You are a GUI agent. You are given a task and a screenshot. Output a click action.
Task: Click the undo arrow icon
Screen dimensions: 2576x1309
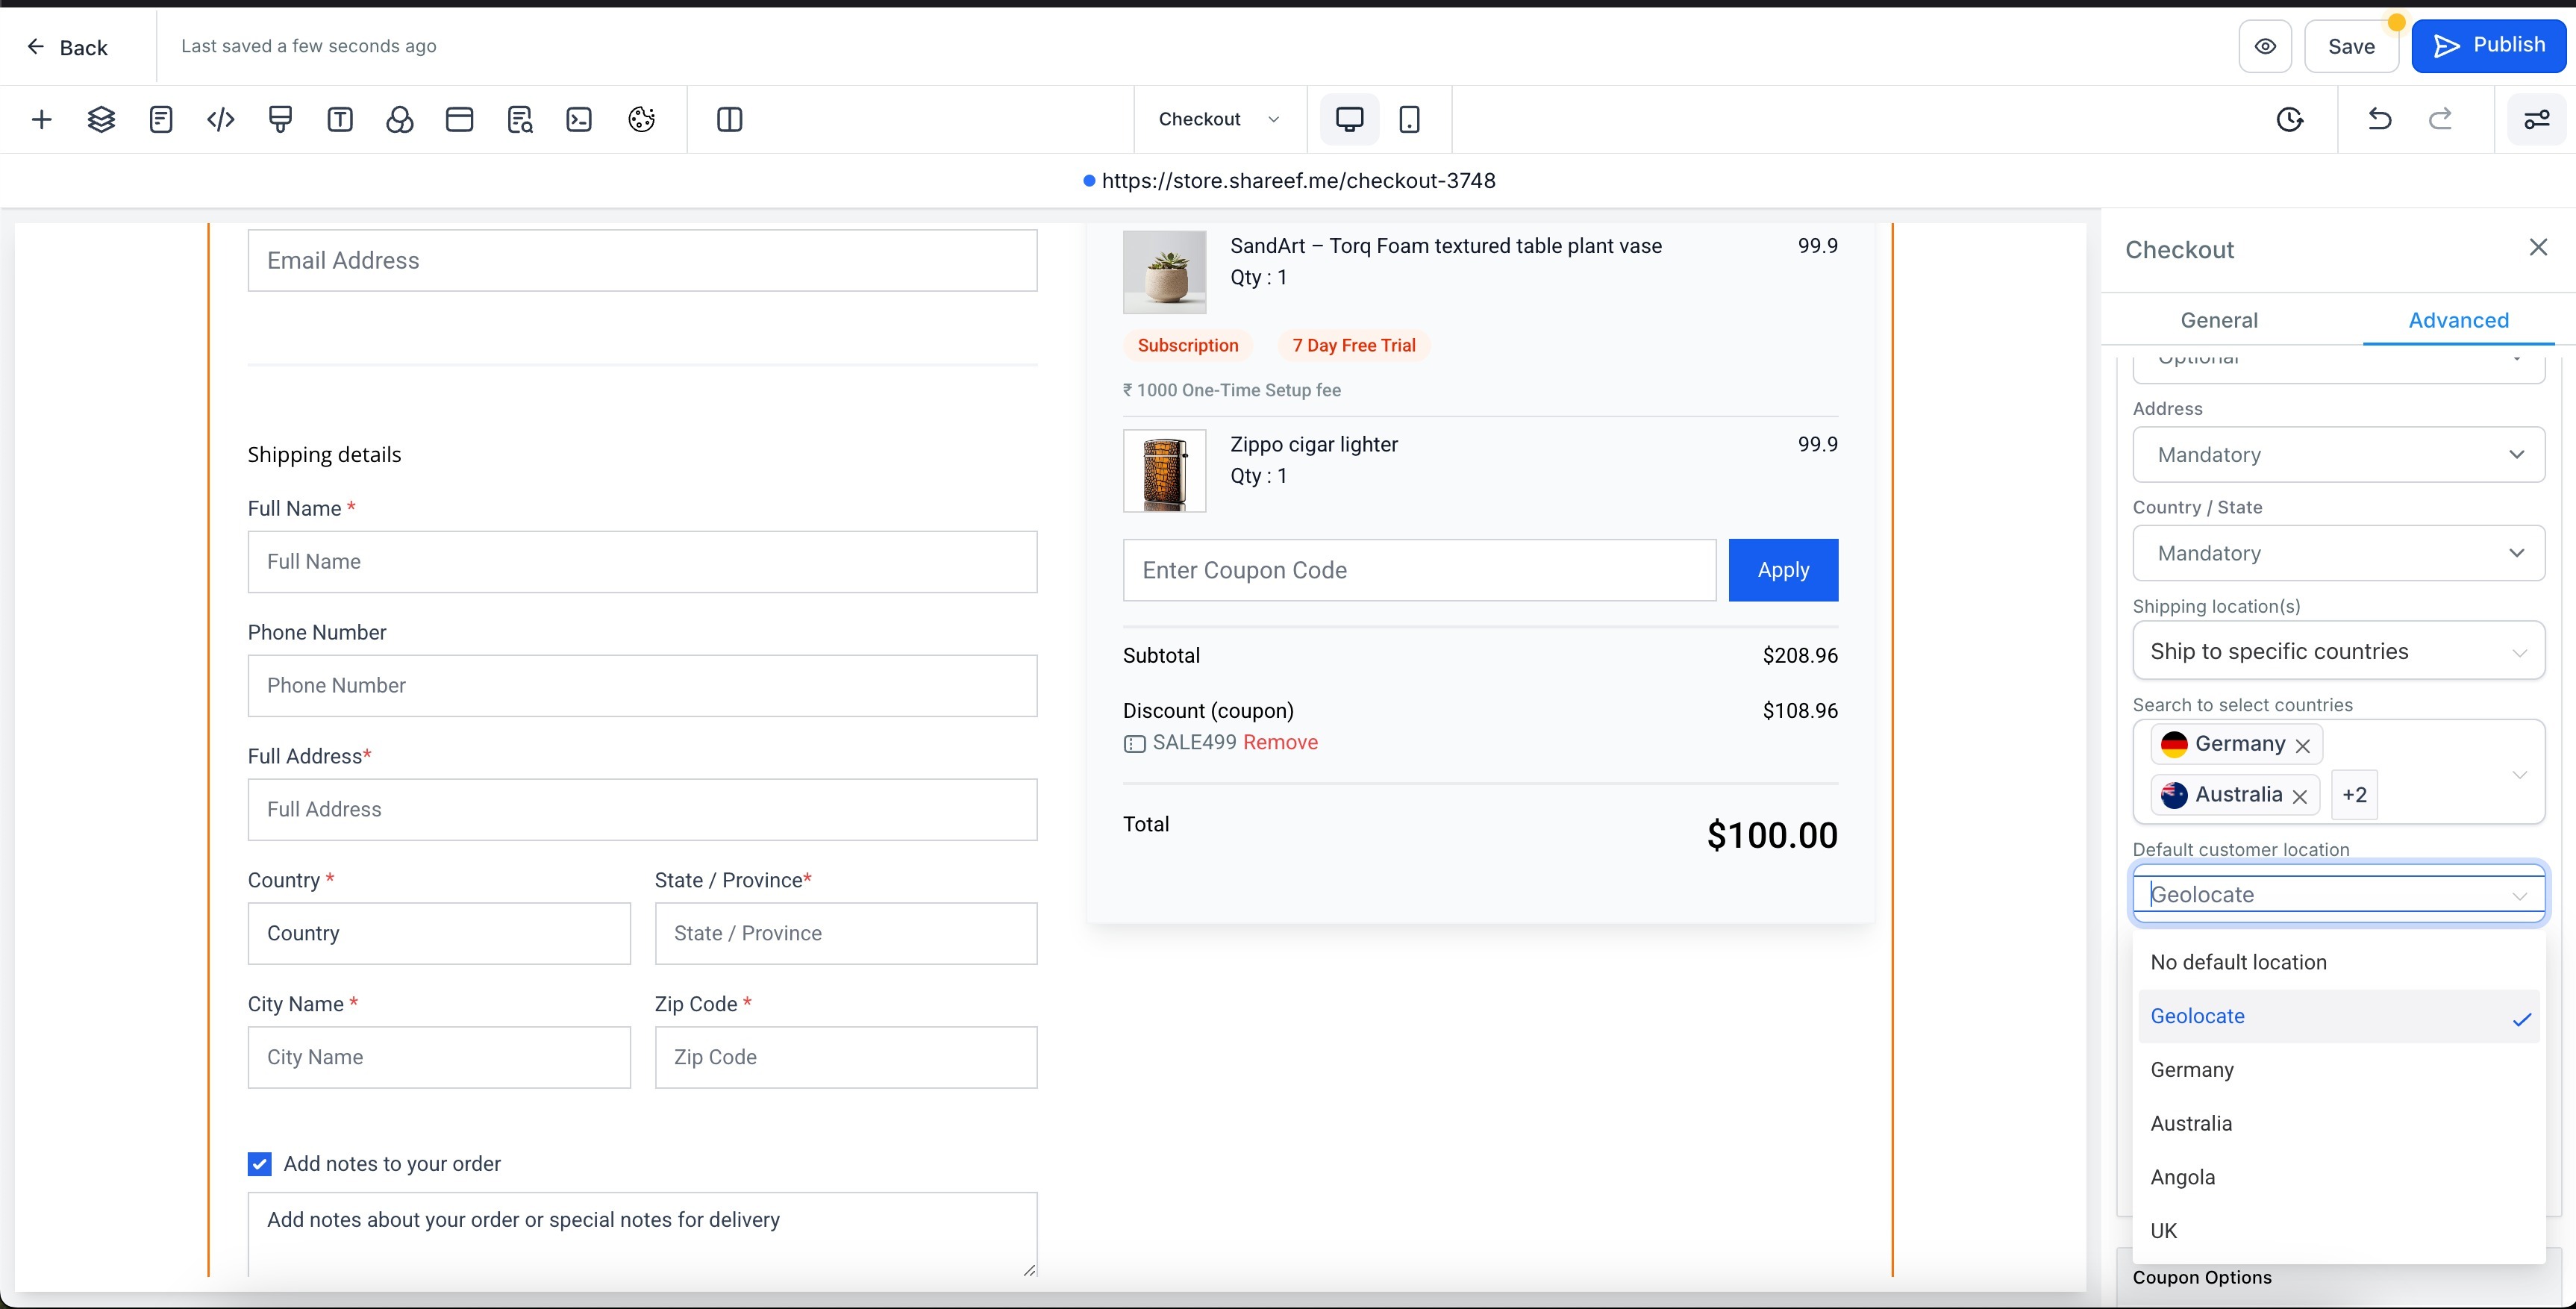(2379, 120)
